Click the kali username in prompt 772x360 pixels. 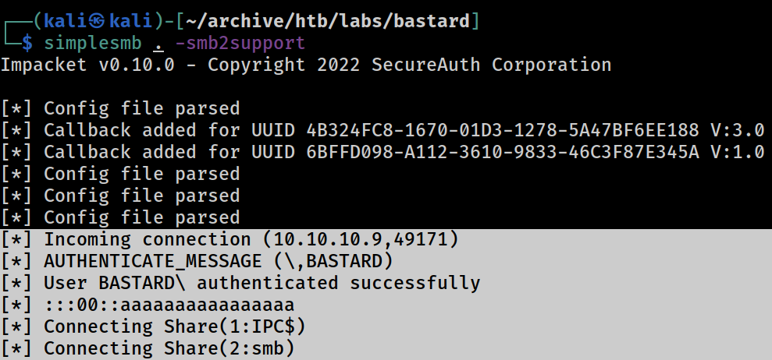click(66, 21)
